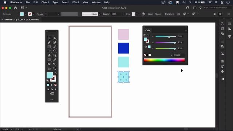Open fill color dropdown in control bar
Image resolution: width=233 pixels, height=131 pixels.
(25, 14)
